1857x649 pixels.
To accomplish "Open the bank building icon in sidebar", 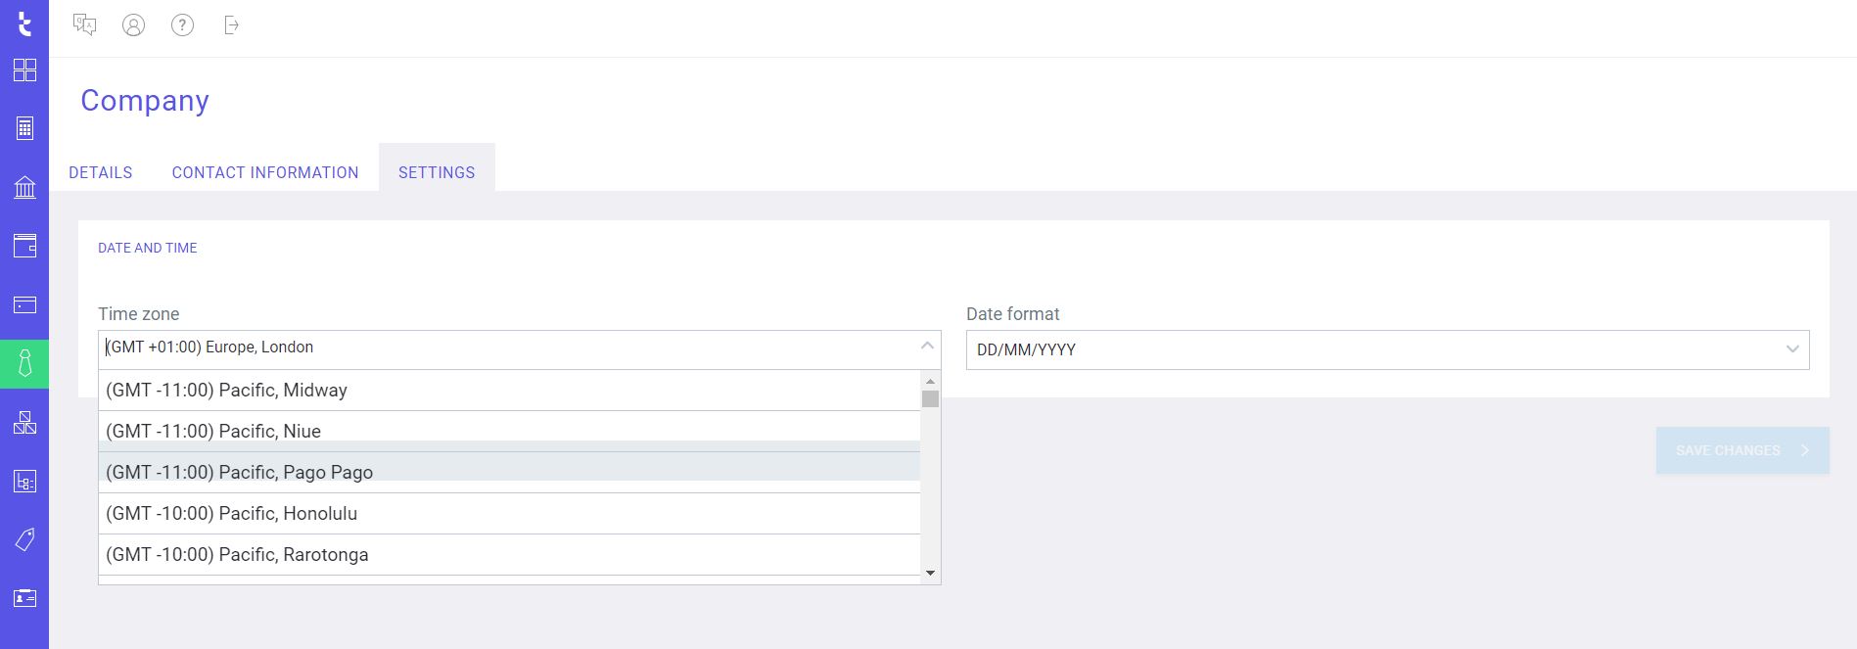I will 24,187.
